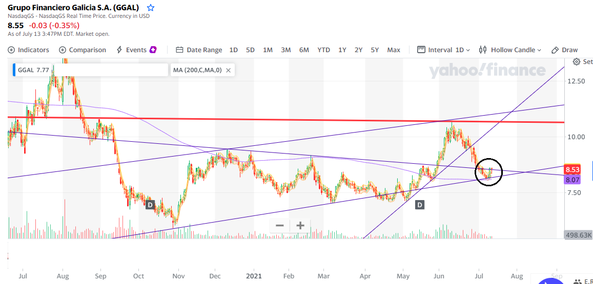Image resolution: width=593 pixels, height=284 pixels.
Task: Zoom in the chart with plus button
Action: (300, 226)
